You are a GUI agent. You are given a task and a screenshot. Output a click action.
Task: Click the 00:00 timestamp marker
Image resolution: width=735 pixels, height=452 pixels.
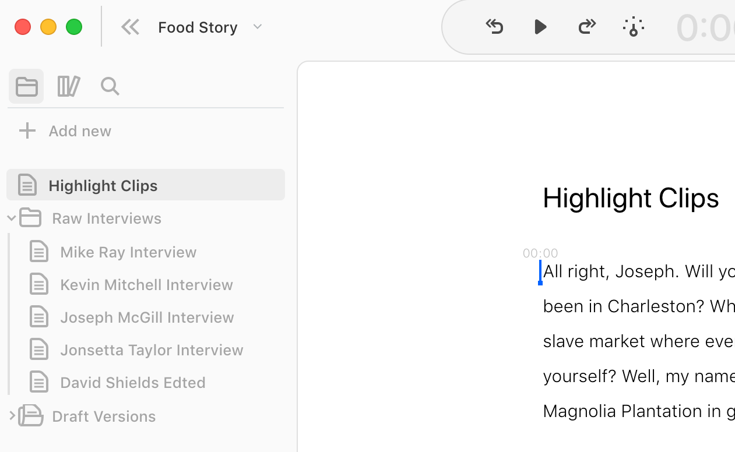click(x=540, y=253)
